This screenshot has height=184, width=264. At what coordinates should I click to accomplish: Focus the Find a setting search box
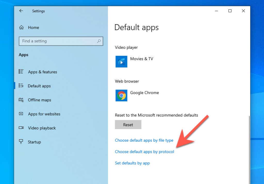(x=61, y=41)
